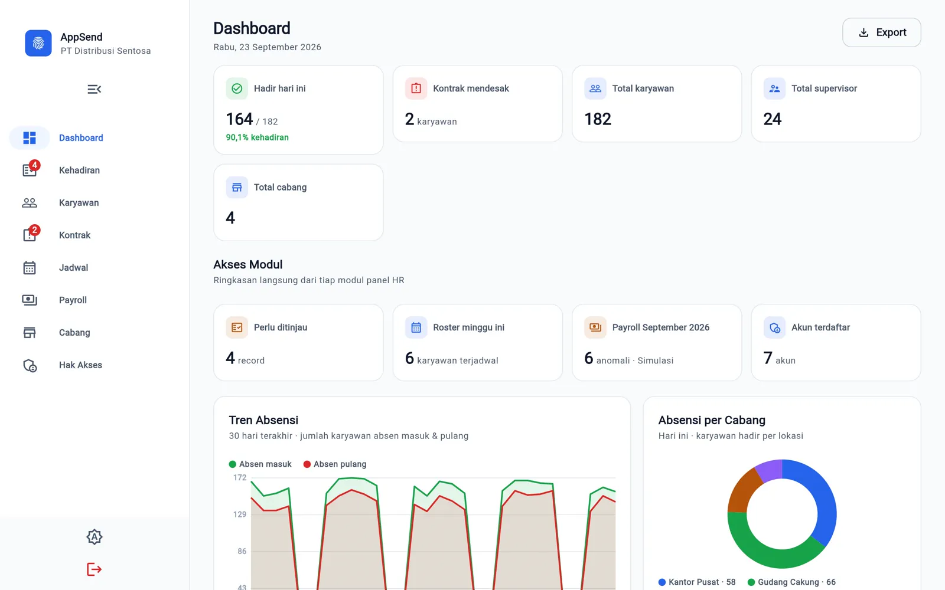Screen dimensions: 945x590
Task: Click the 90,1% kehadiran text
Action: tap(257, 137)
